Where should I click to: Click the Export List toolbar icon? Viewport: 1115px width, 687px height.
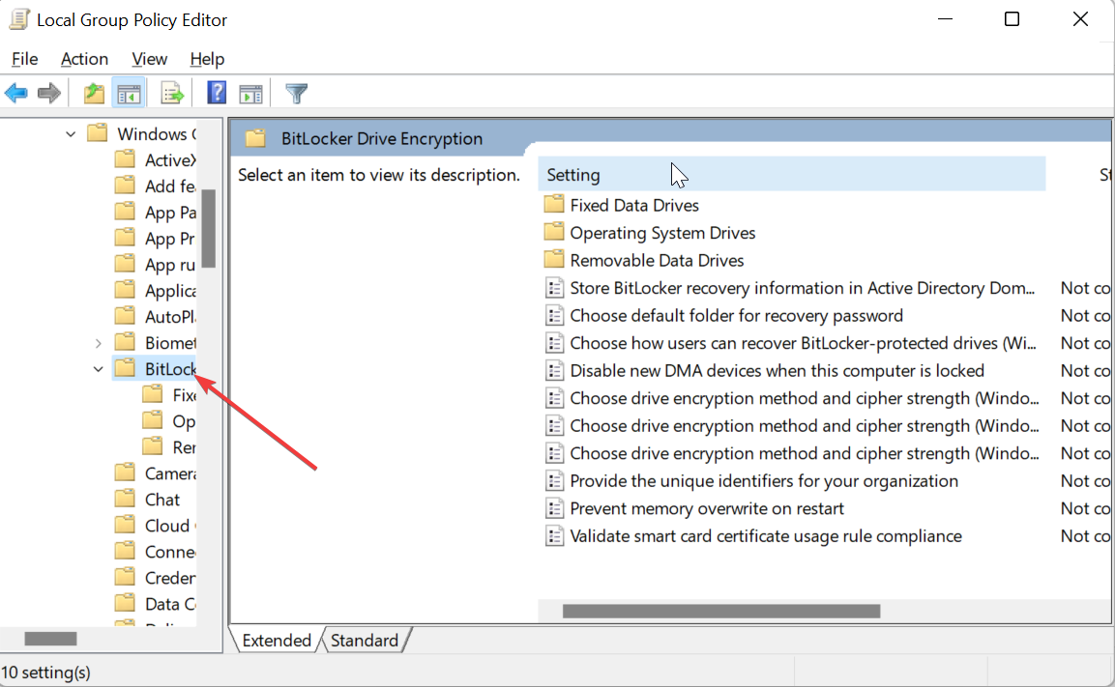coord(171,93)
